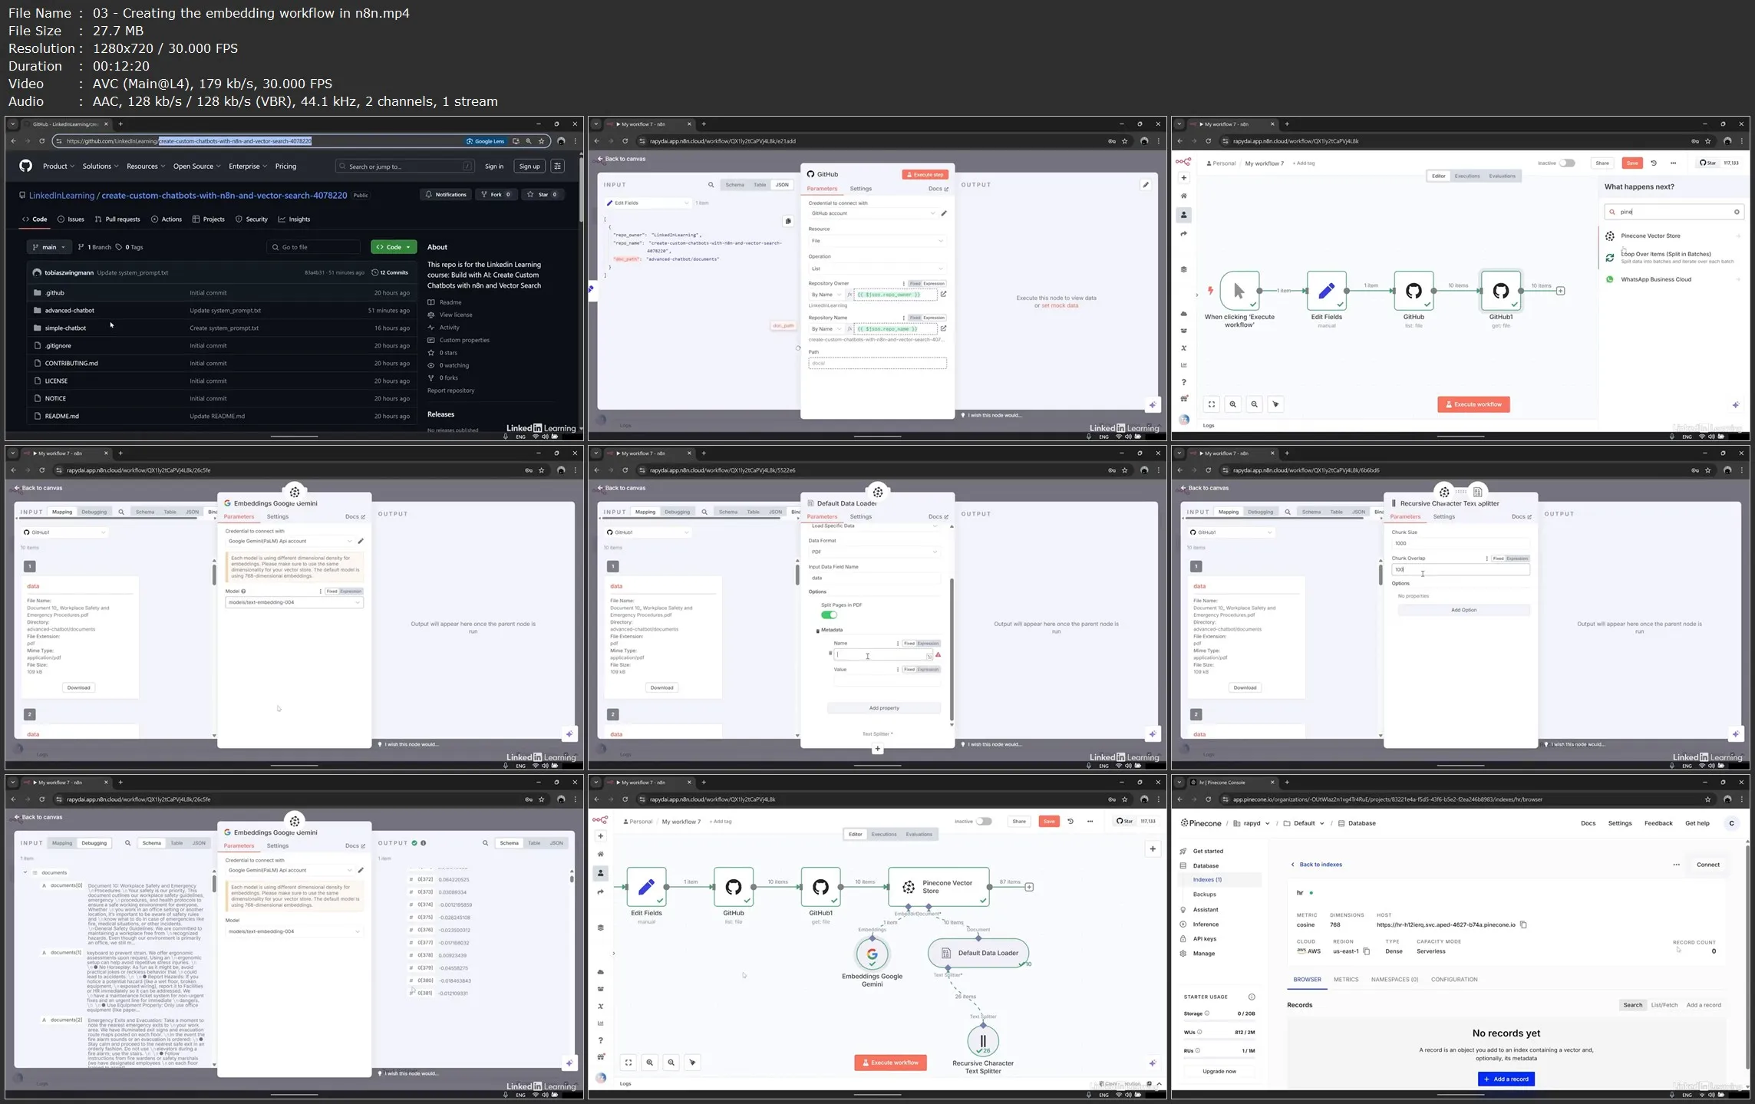Click the Fork button on the GitHub repository
Viewport: 1755px width, 1104px height.
[496, 194]
